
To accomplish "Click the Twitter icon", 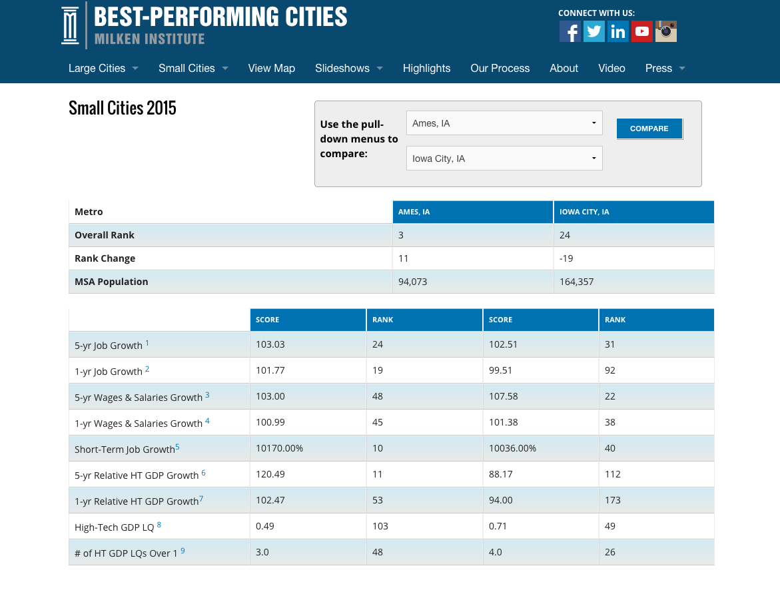I will coord(594,31).
